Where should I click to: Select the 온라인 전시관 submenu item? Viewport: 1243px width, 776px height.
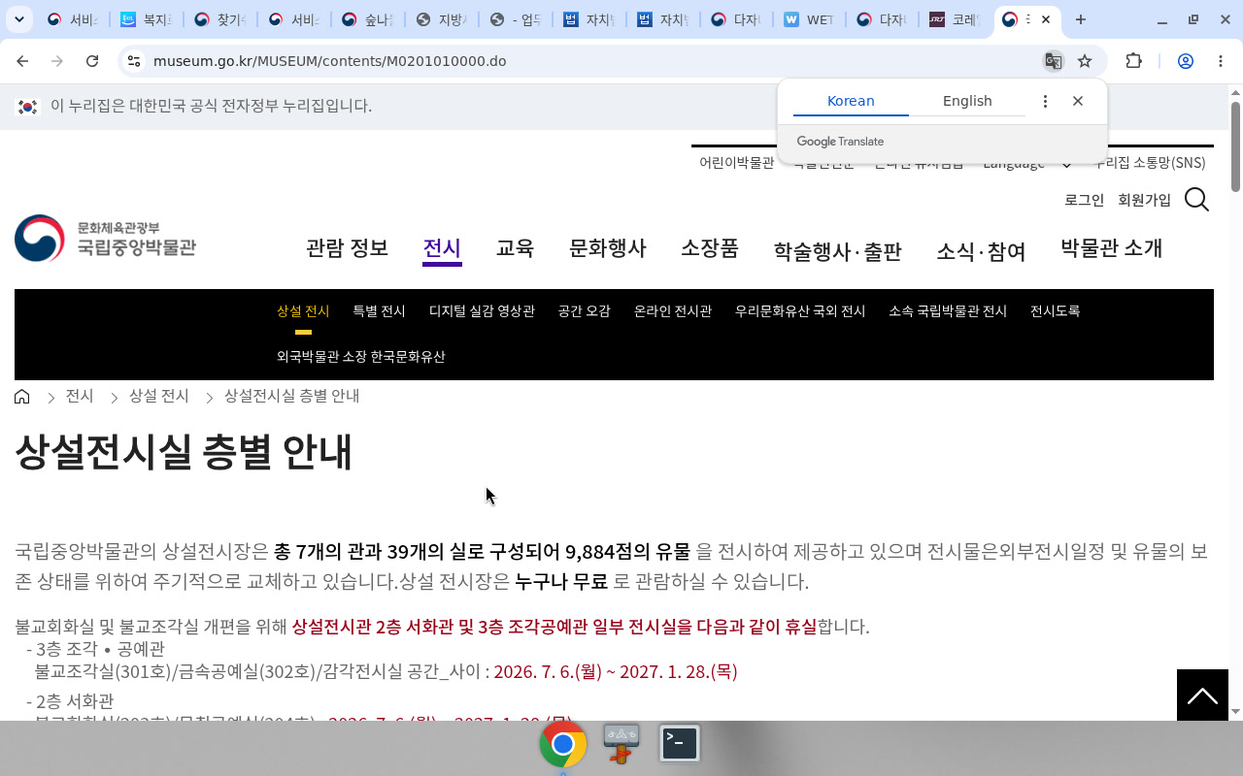point(673,311)
